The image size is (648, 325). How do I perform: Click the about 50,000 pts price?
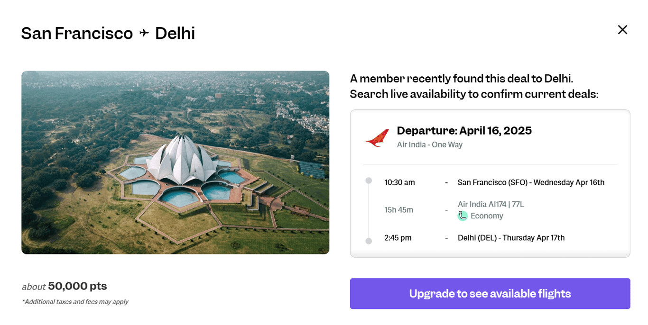pyautogui.click(x=65, y=286)
